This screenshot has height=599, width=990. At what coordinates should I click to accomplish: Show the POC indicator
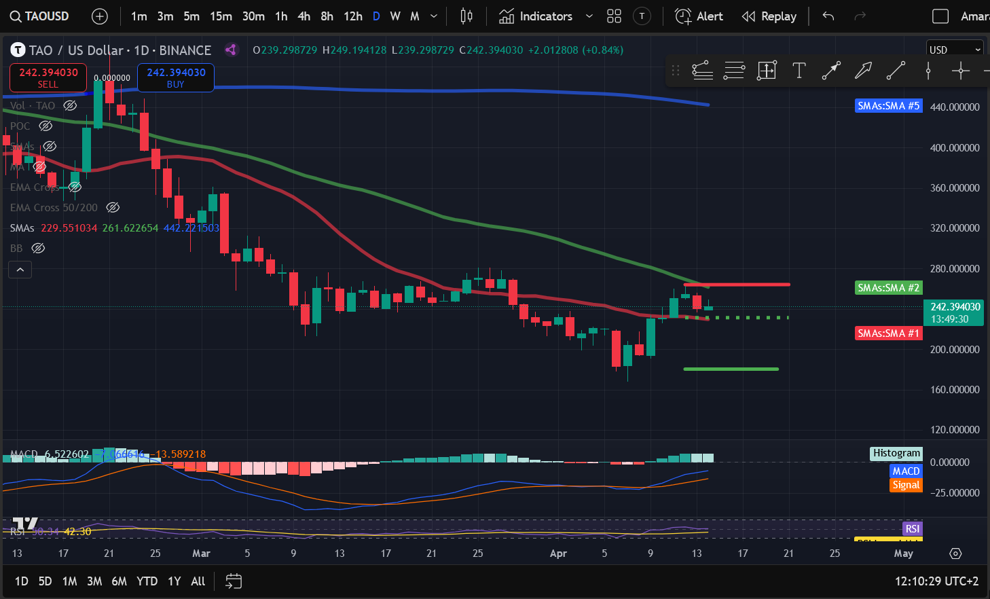coord(45,126)
